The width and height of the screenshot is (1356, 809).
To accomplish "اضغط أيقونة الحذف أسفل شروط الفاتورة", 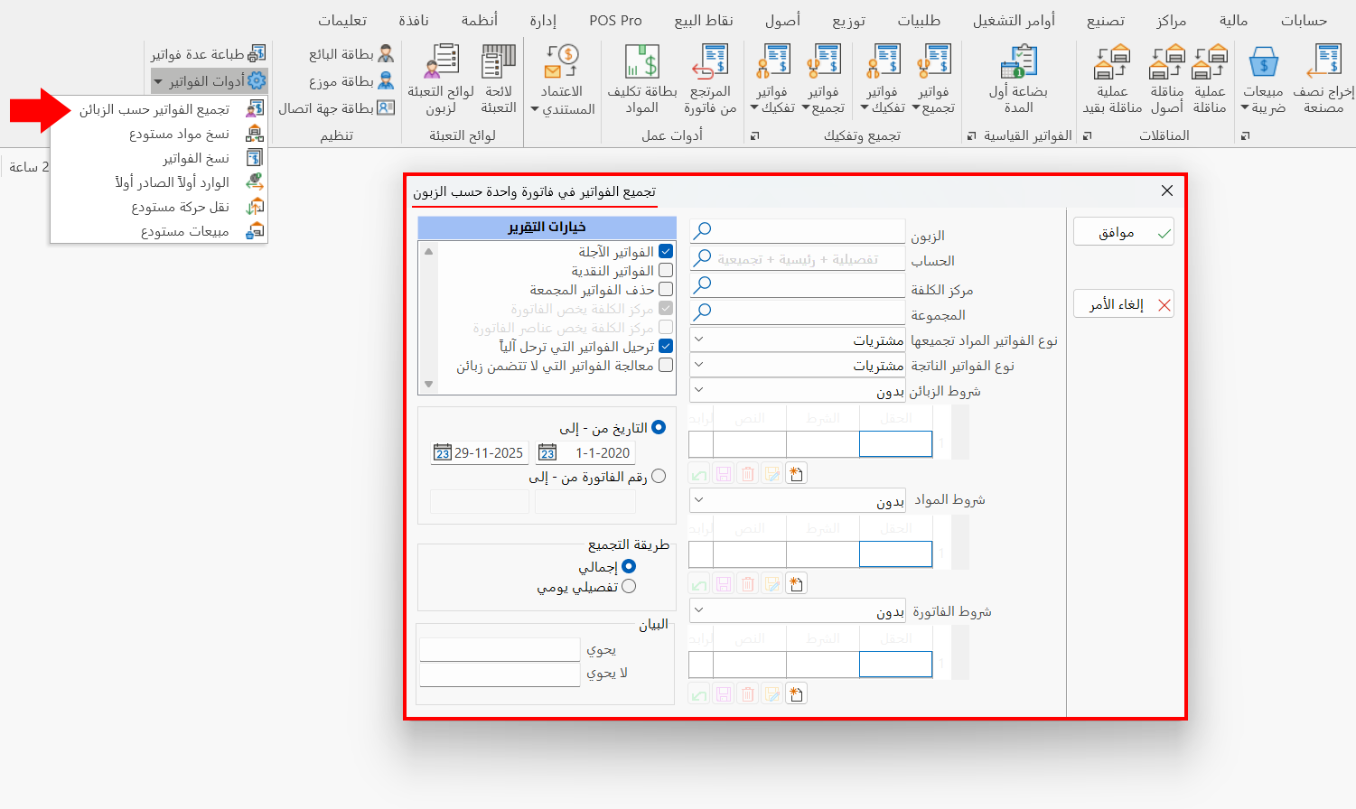I will point(747,693).
